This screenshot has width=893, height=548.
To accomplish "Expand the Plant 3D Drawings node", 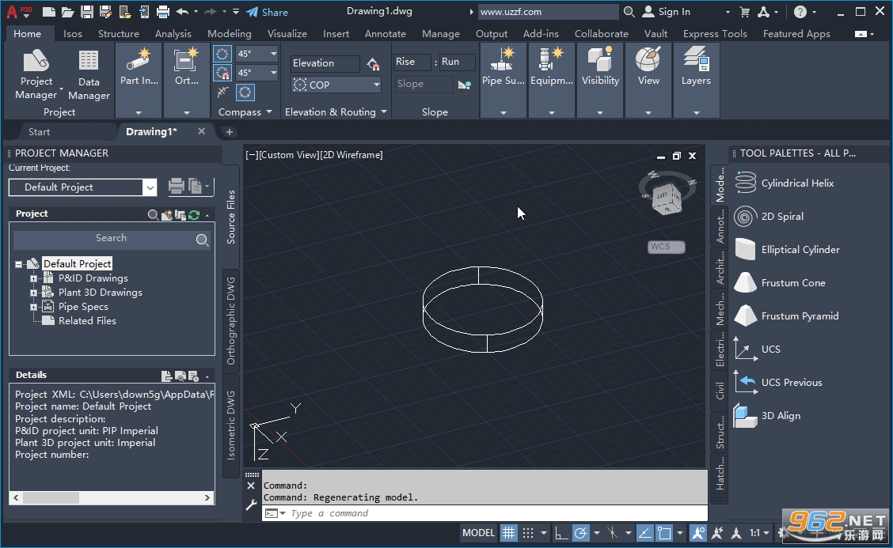I will coord(33,293).
